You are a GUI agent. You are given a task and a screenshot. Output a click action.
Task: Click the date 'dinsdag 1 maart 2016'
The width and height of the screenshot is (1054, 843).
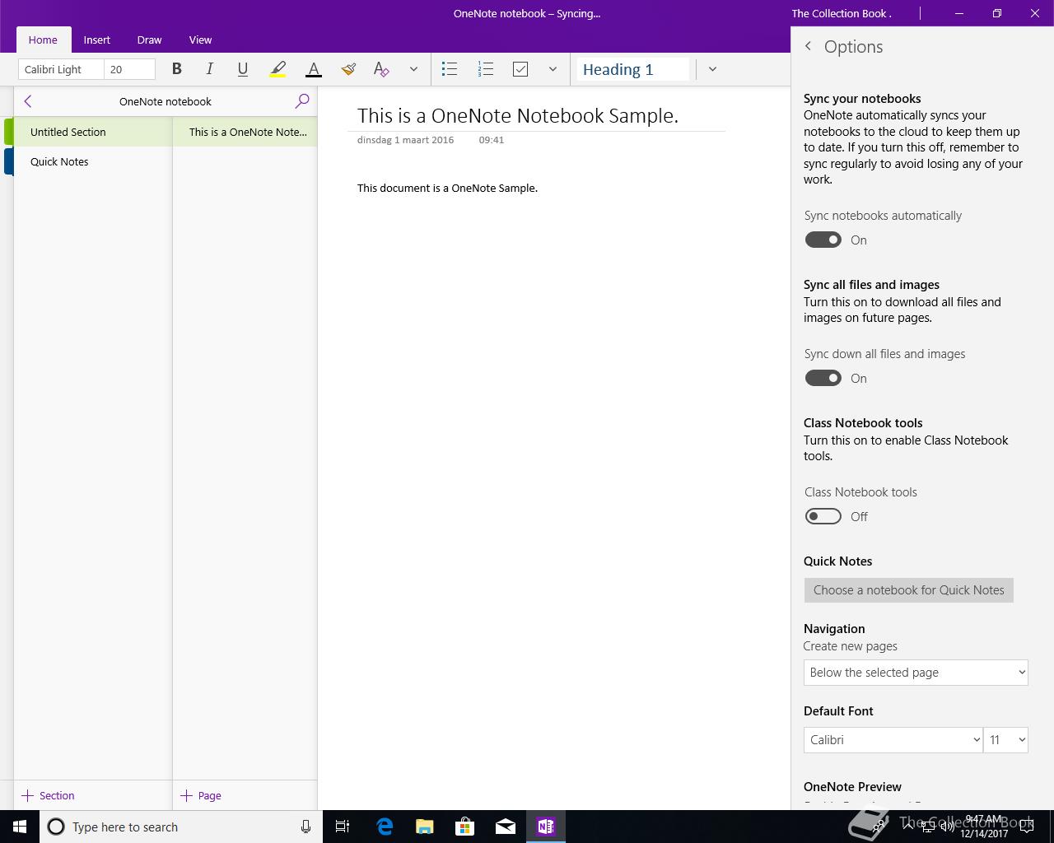(405, 140)
